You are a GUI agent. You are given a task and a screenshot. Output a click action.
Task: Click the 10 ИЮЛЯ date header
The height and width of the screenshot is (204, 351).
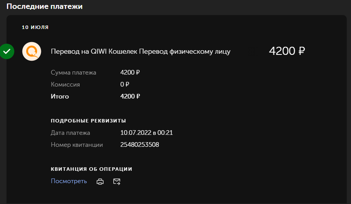[35, 27]
